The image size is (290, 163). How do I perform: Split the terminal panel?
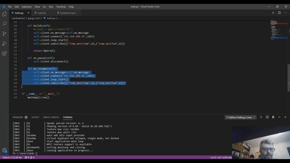point(267,117)
